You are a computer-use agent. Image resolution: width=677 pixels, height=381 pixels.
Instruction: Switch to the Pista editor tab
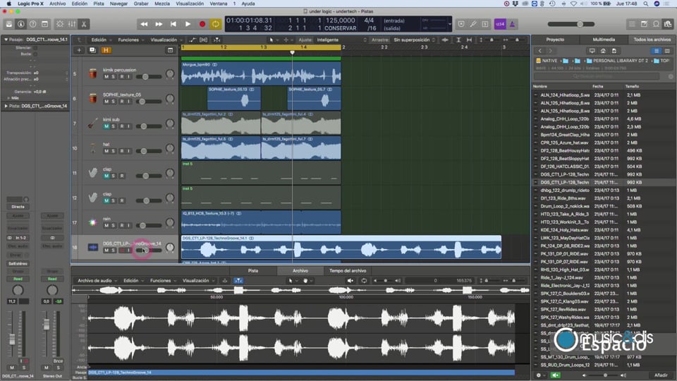coord(253,271)
